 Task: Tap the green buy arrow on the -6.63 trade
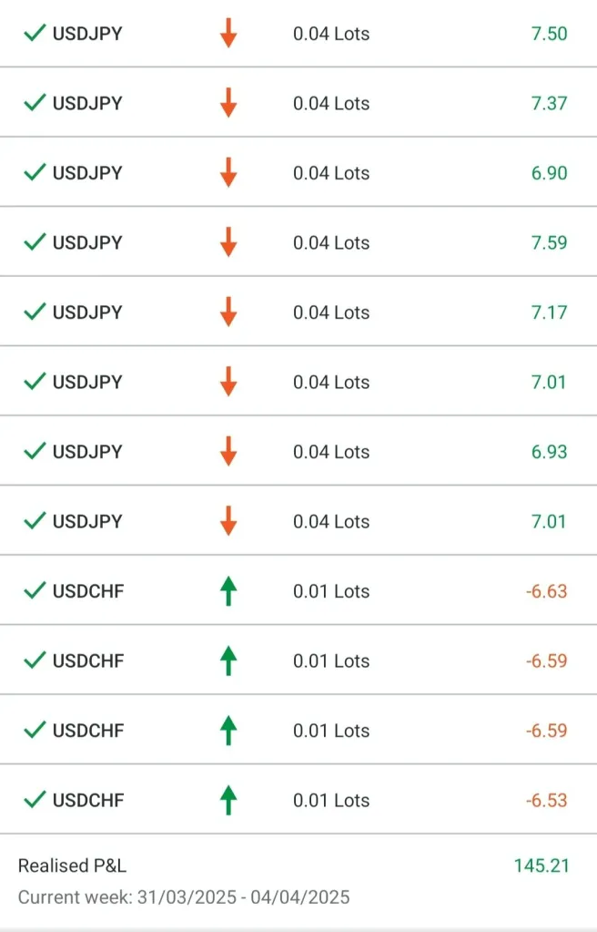228,591
